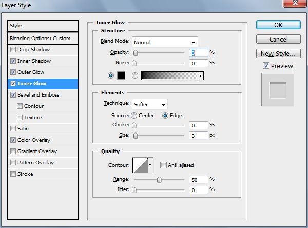Select the Pattern Overlay style label
308x228 pixels.
35,163
